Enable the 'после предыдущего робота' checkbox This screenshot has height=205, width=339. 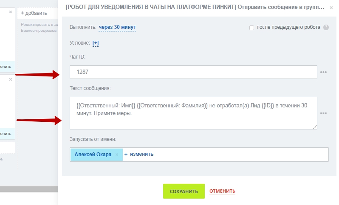coord(252,28)
